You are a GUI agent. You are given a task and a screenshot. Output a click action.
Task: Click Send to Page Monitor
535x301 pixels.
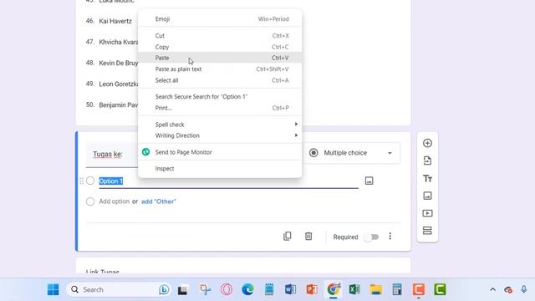pyautogui.click(x=220, y=152)
